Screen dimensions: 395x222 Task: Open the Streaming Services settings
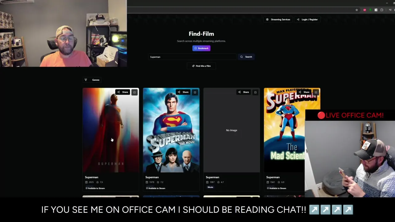(278, 19)
